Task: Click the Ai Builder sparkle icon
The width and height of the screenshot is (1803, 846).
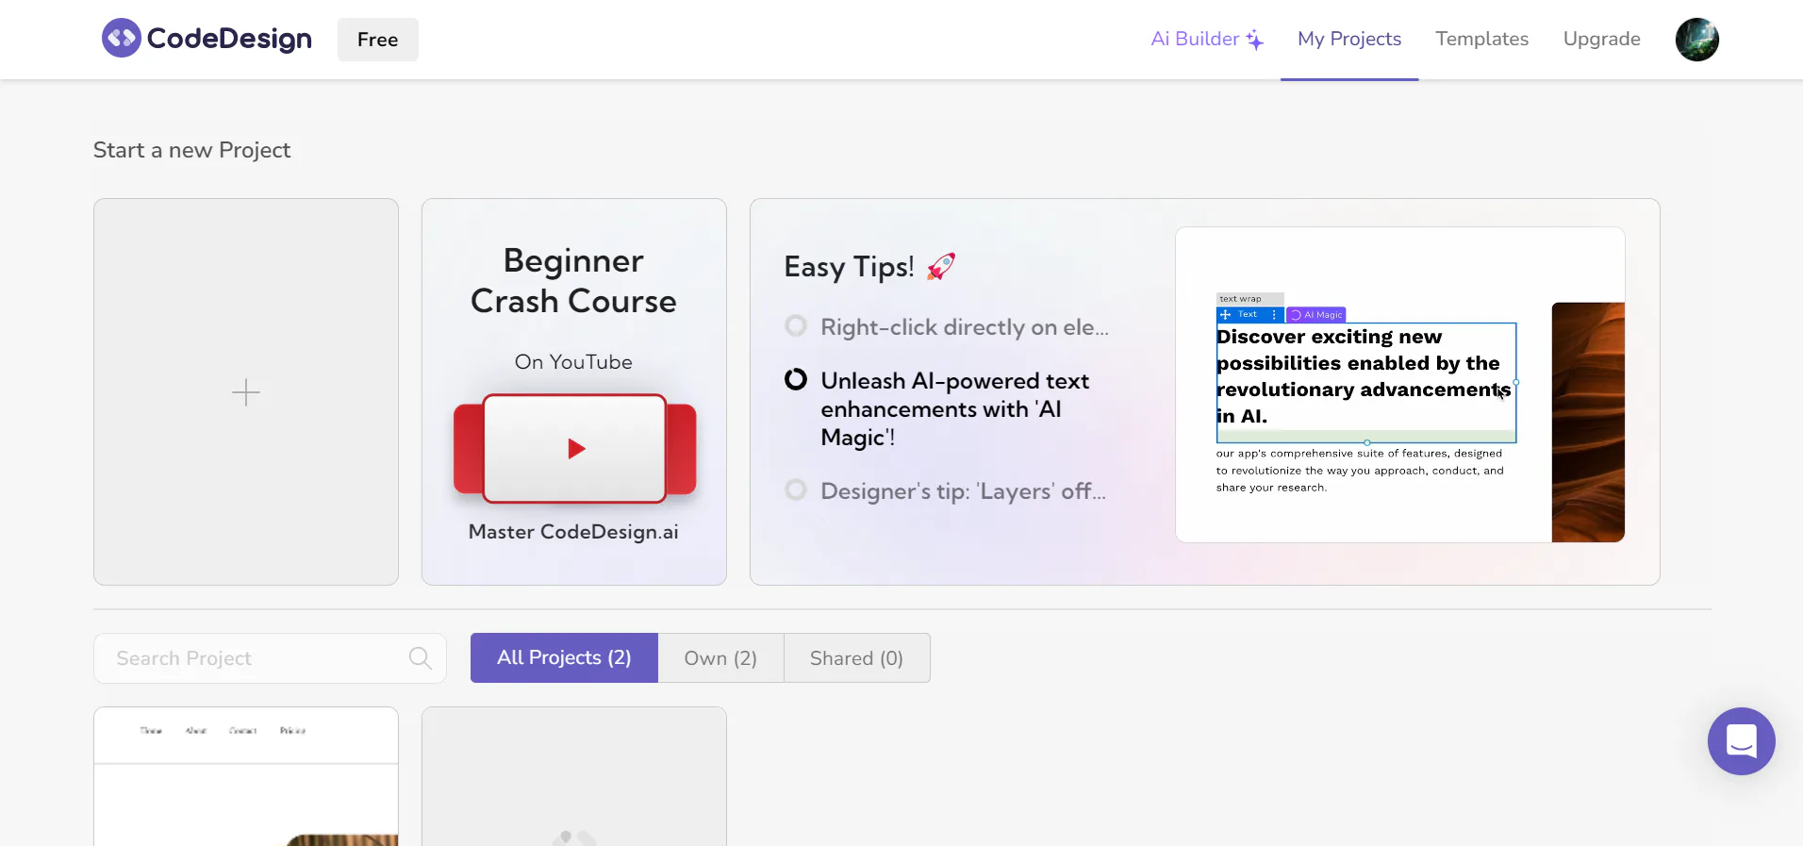Action: point(1255,40)
